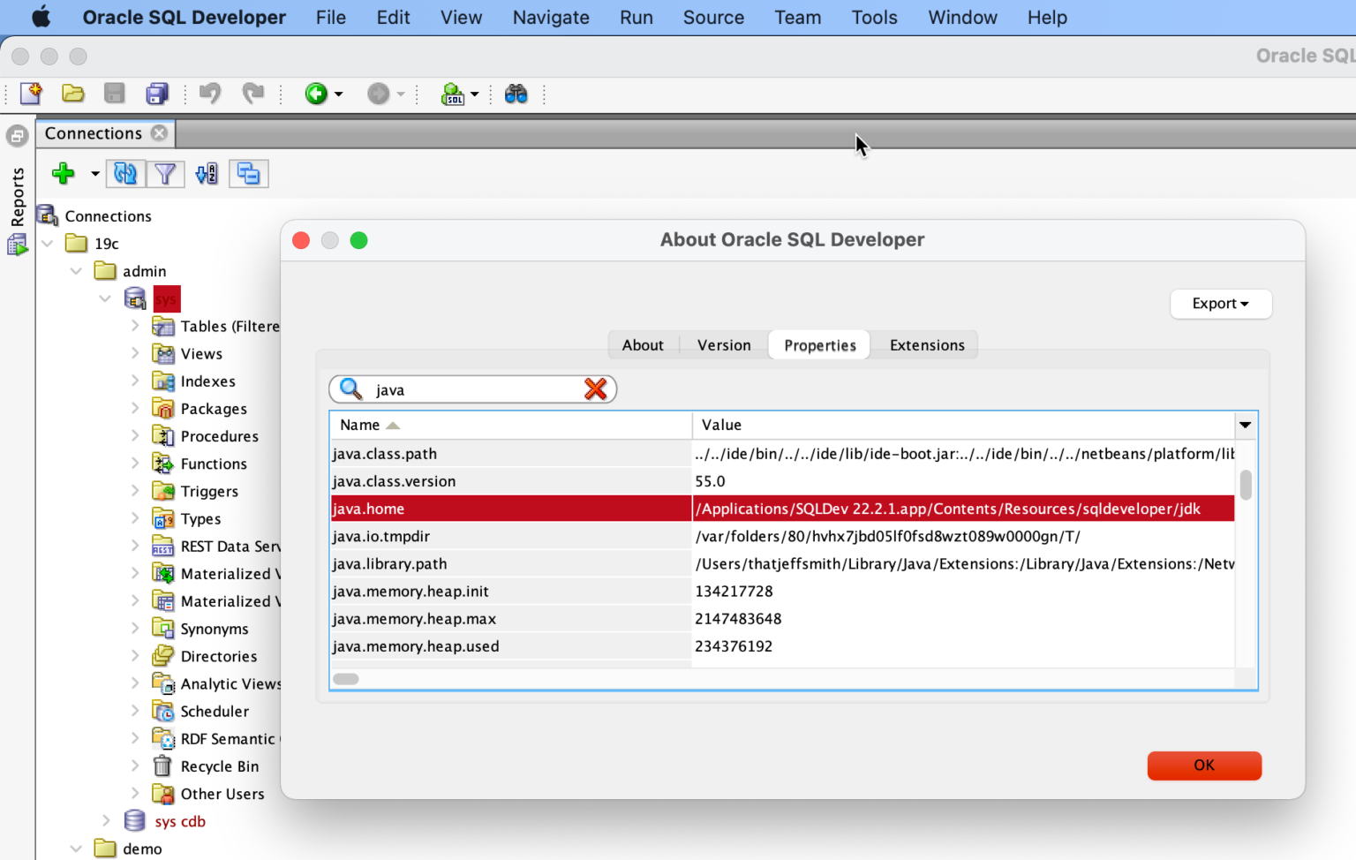Click the Open file toolbar icon
The image size is (1356, 860).
[x=72, y=94]
